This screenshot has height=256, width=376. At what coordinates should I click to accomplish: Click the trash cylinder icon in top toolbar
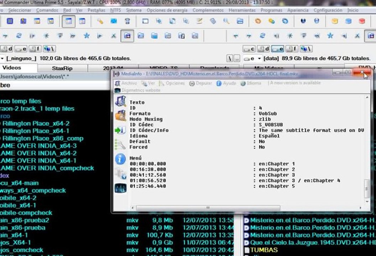click(x=127, y=21)
